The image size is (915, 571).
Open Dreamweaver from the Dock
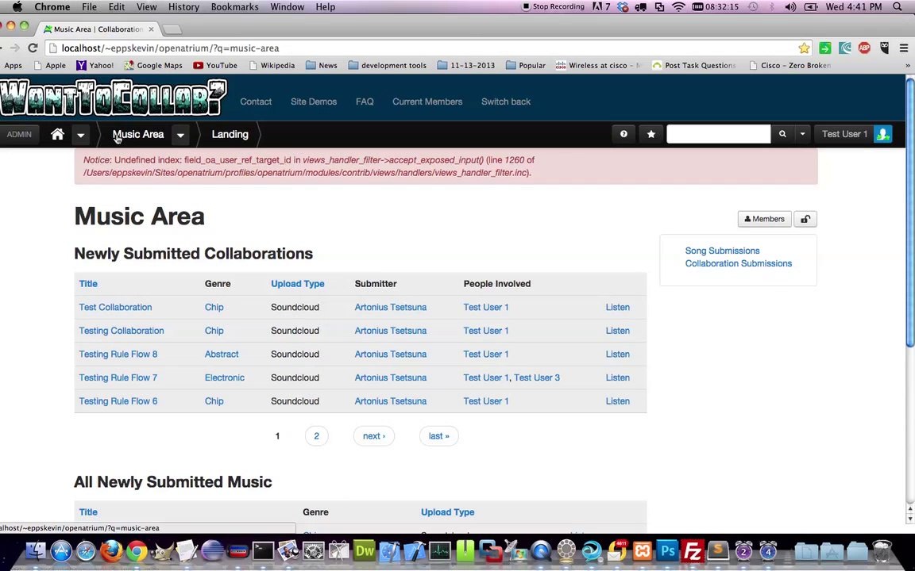click(364, 550)
